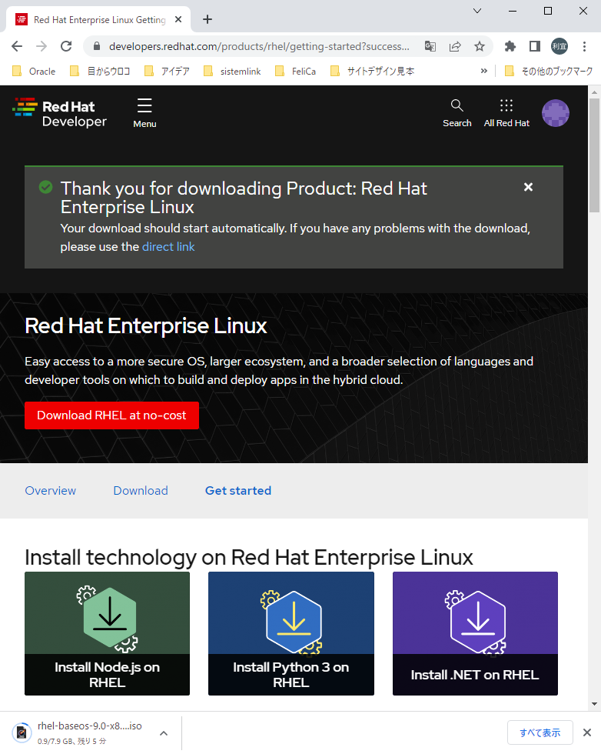This screenshot has height=754, width=601.
Task: Click the share page icon
Action: pyautogui.click(x=454, y=46)
